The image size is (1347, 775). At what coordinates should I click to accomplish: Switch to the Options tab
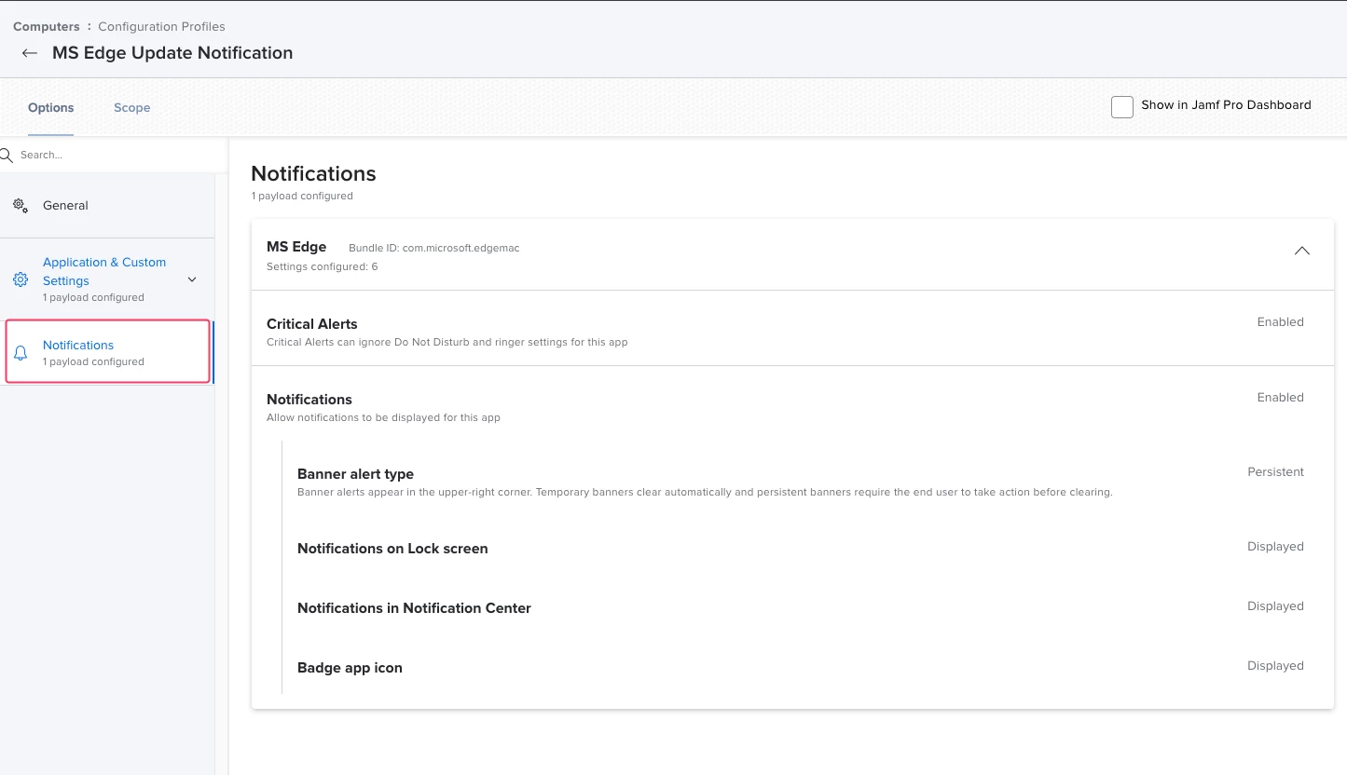[50, 108]
